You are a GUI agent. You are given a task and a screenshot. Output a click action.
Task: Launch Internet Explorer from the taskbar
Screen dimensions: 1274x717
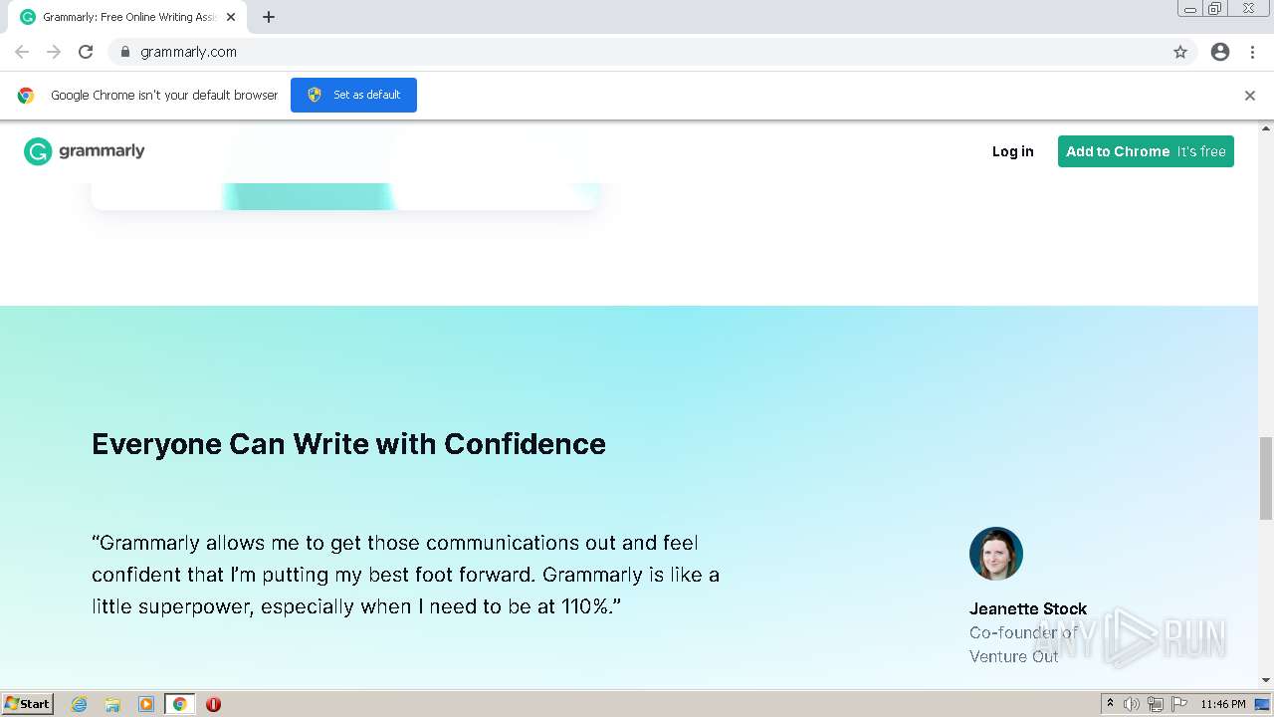(80, 704)
